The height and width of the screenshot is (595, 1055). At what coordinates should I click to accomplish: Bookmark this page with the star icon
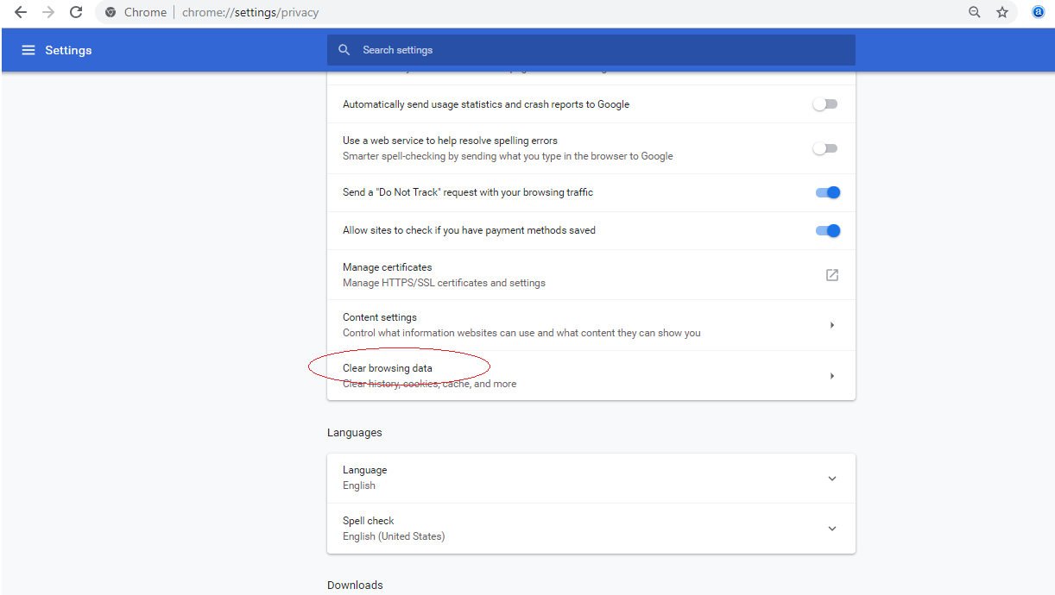1002,12
